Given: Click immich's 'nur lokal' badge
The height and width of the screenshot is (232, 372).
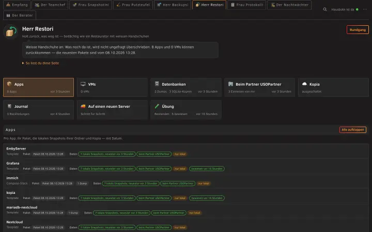Looking at the screenshot, I should [204, 184].
